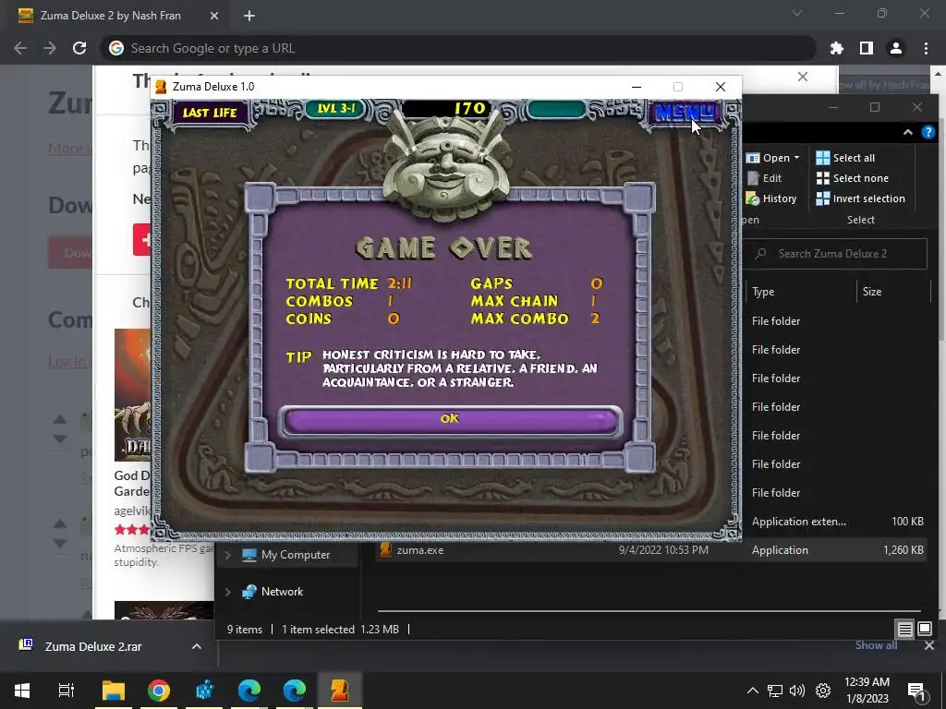
Task: Click Edit in File Explorer ribbon
Action: click(764, 178)
